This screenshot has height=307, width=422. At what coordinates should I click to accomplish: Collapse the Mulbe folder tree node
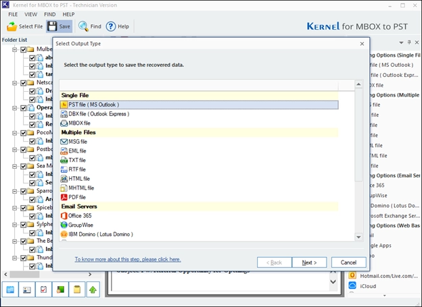click(x=15, y=50)
